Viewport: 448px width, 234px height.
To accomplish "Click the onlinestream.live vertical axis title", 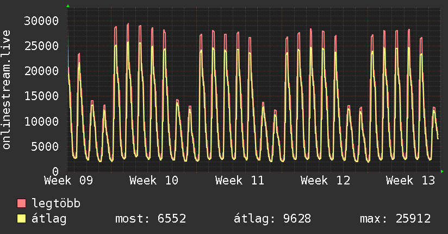I will [x=6, y=90].
